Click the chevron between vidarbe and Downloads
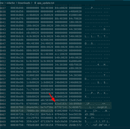This screenshot has width=130, height=129. (x=16, y=3)
